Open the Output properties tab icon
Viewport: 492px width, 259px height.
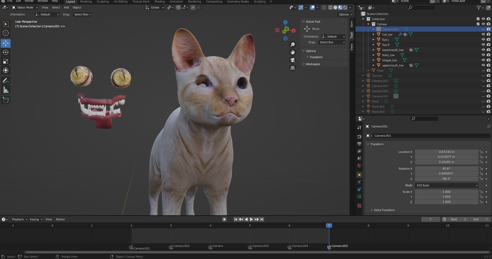(x=359, y=144)
